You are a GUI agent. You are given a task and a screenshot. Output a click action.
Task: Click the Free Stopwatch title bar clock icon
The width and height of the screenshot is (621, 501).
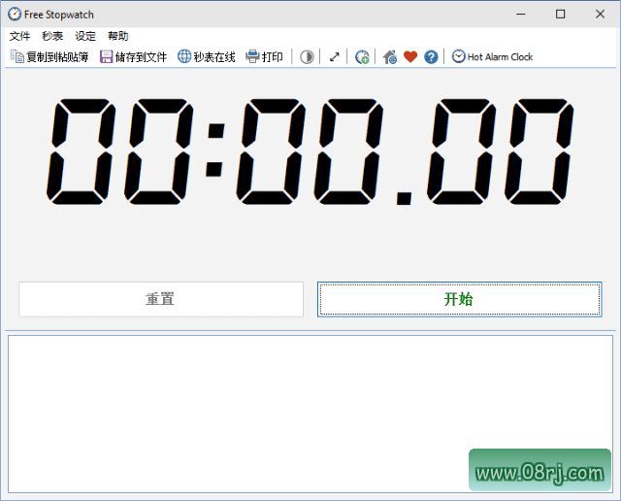(15, 14)
